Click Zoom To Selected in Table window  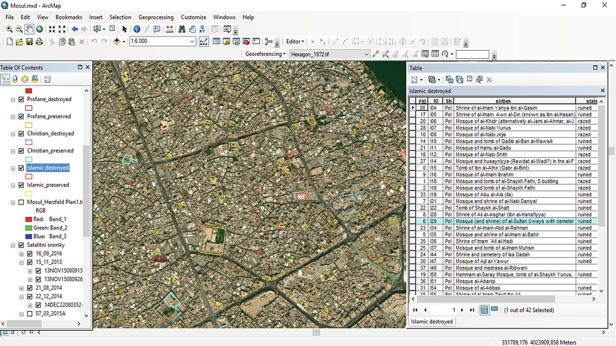click(x=479, y=80)
